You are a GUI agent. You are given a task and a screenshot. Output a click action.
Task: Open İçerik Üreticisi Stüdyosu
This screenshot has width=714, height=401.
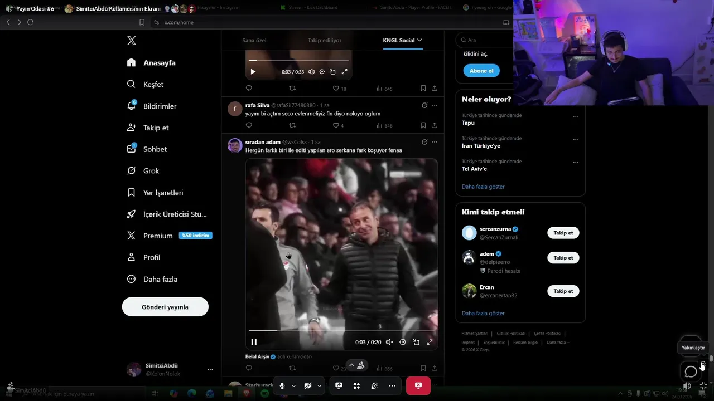coord(167,214)
